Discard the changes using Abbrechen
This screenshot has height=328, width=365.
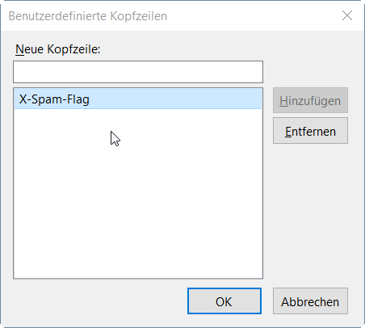[310, 301]
